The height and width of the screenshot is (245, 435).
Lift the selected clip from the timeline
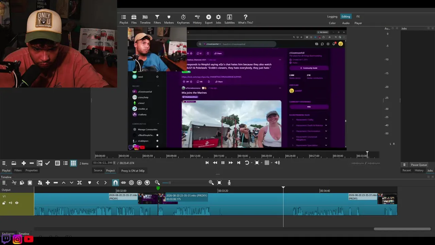pos(64,183)
